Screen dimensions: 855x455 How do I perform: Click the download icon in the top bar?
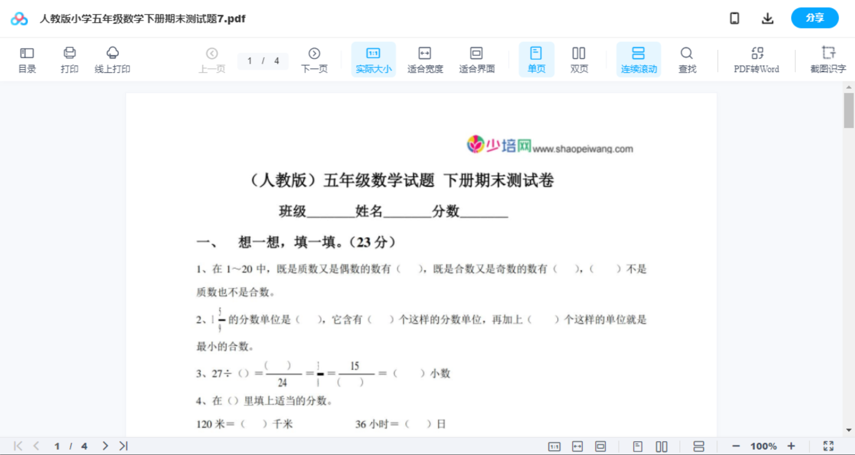[767, 18]
